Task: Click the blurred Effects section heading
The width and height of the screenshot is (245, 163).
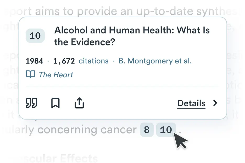Action: (79, 158)
